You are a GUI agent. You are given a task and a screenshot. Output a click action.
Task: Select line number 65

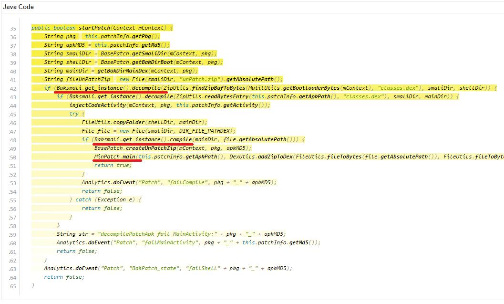(x=12, y=285)
